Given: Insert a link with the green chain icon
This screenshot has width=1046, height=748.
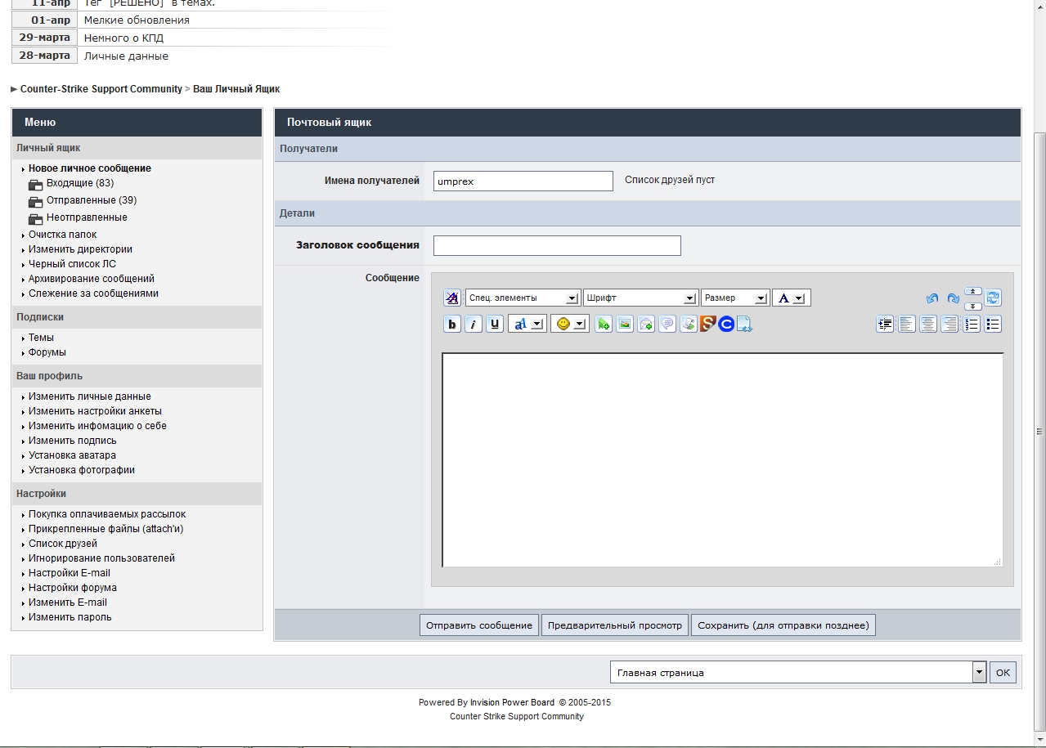Looking at the screenshot, I should click(x=604, y=325).
